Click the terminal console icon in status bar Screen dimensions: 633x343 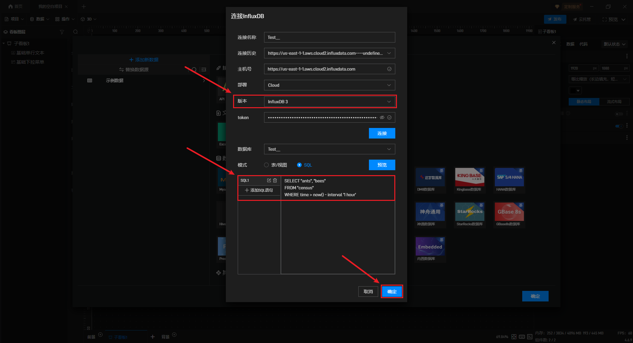tap(530, 337)
